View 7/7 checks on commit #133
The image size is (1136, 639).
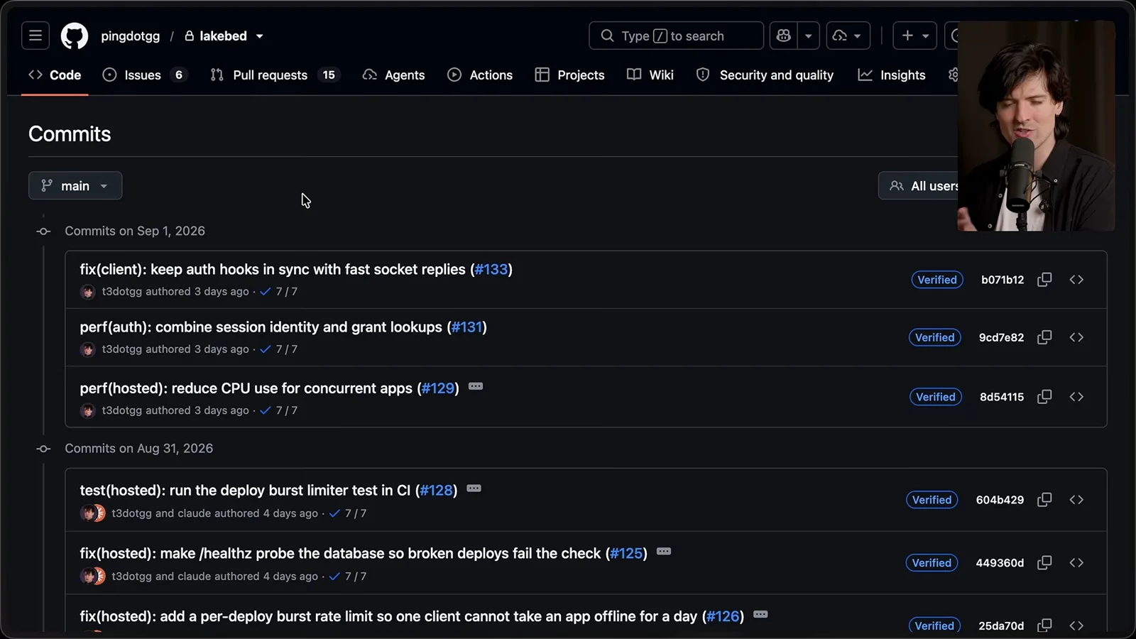(x=279, y=292)
